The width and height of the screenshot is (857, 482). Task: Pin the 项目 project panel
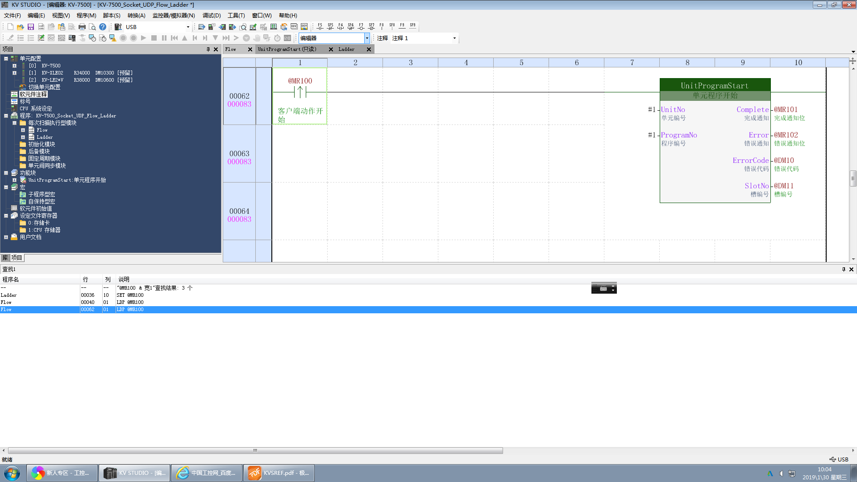click(x=208, y=50)
